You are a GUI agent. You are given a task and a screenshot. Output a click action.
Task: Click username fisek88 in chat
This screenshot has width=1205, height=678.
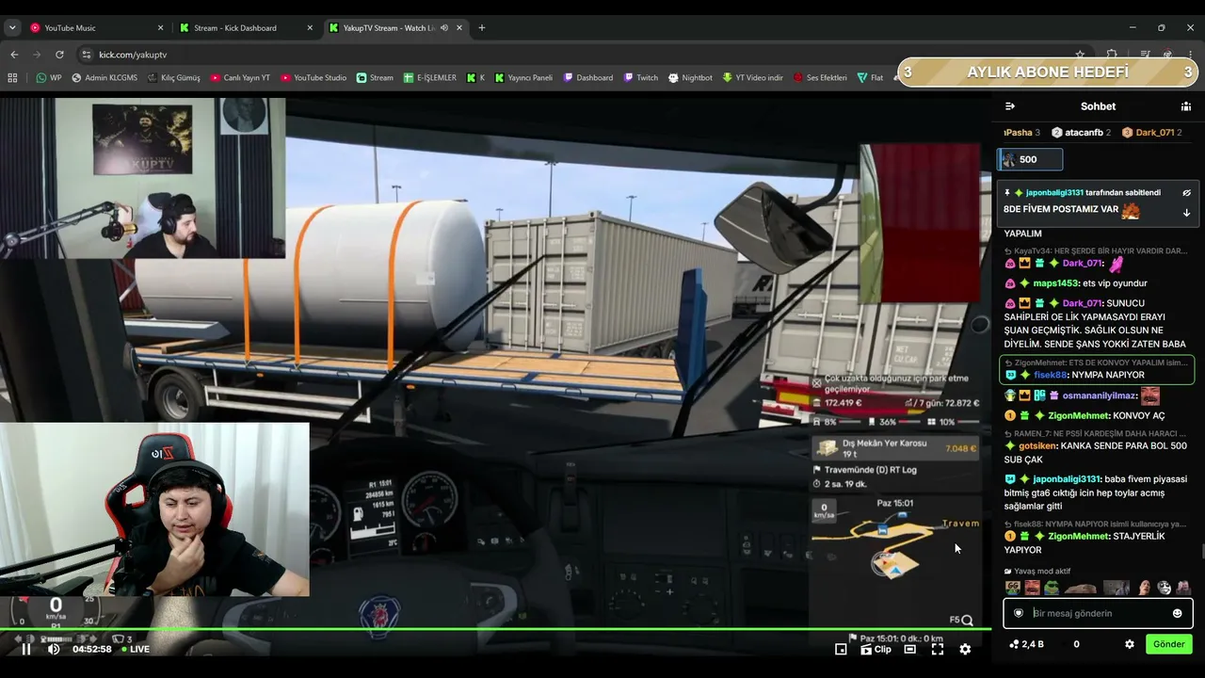tap(1051, 375)
